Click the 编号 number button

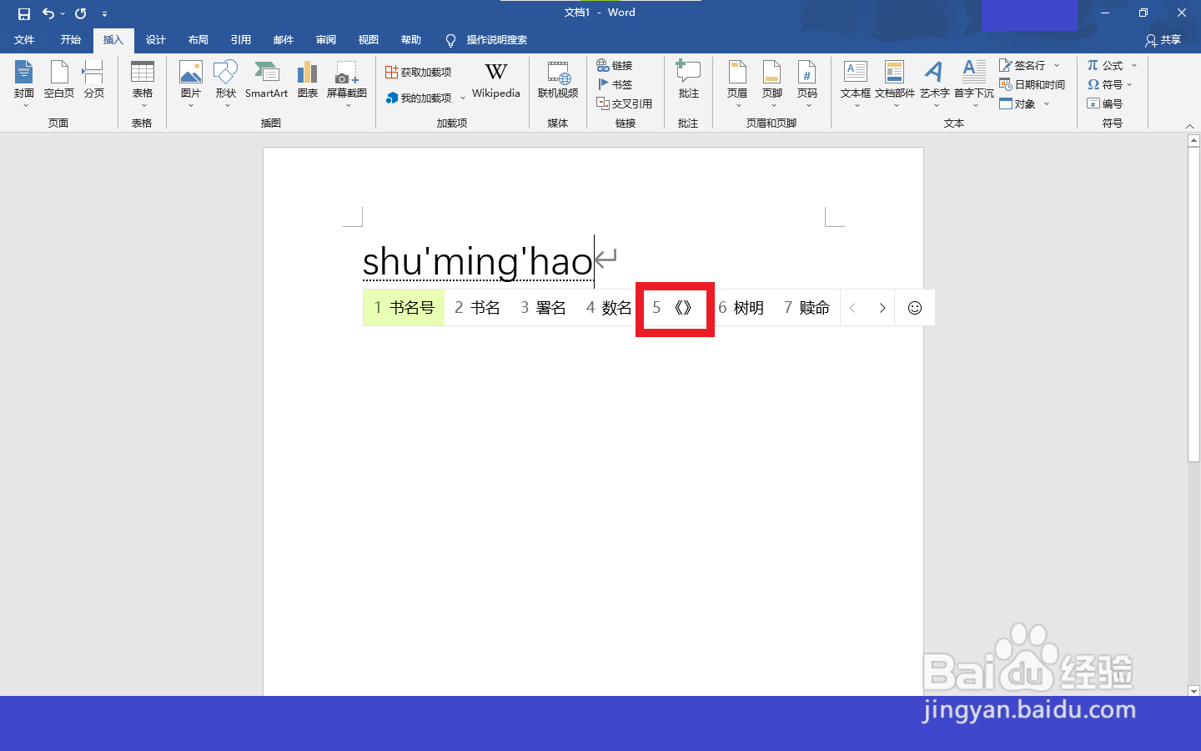point(1105,103)
